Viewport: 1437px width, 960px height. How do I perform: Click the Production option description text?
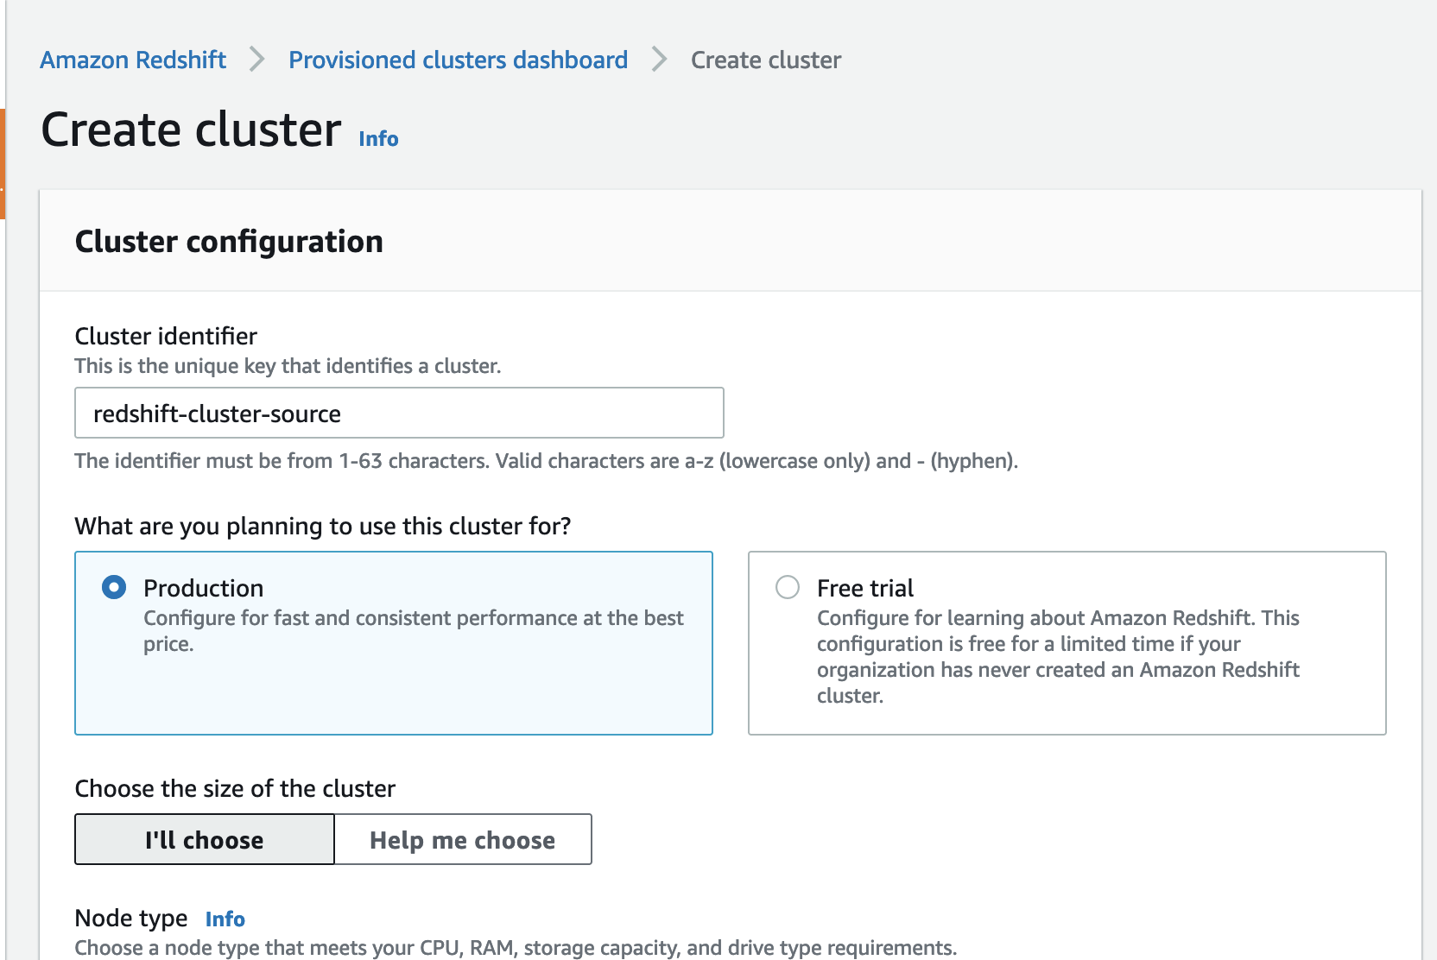click(x=413, y=630)
